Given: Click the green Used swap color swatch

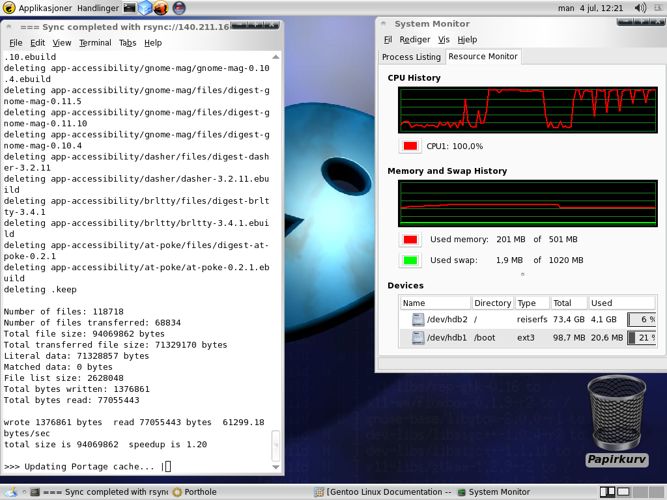Looking at the screenshot, I should click(410, 260).
